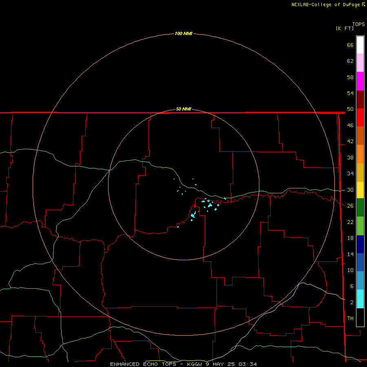
Task: Click the "62" legend value
Action: coord(350,61)
